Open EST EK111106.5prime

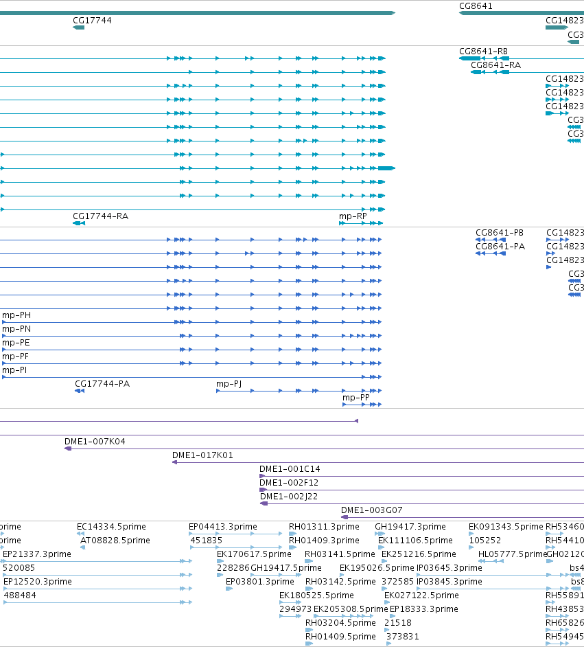click(415, 541)
